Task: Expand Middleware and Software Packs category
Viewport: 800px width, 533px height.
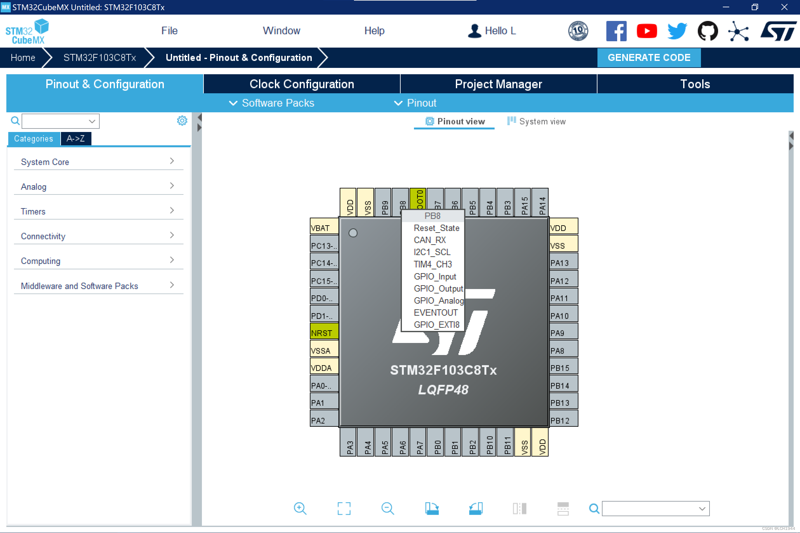Action: point(99,286)
